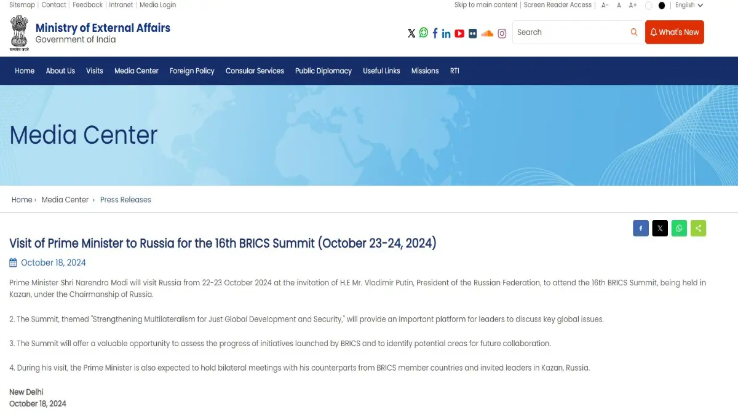Share article via green share icon
This screenshot has width=738, height=415.
pos(698,228)
